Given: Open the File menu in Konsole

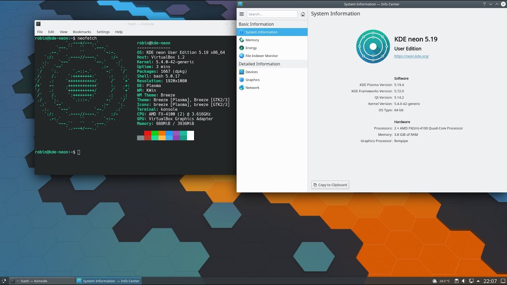Looking at the screenshot, I should tap(40, 32).
